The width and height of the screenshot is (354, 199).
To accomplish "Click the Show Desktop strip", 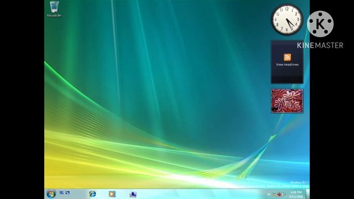I will pyautogui.click(x=308, y=194).
